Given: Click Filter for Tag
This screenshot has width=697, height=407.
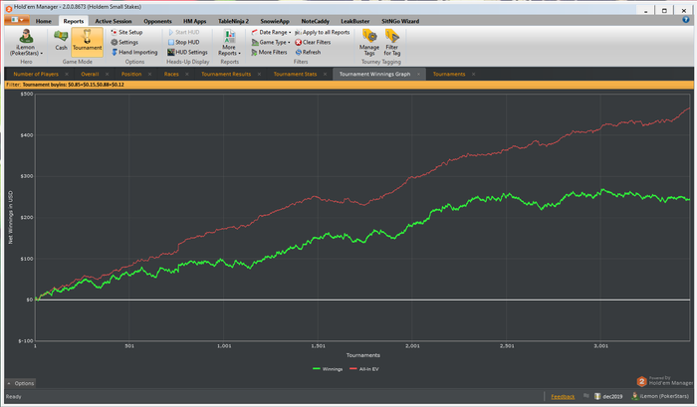Looking at the screenshot, I should pos(392,42).
